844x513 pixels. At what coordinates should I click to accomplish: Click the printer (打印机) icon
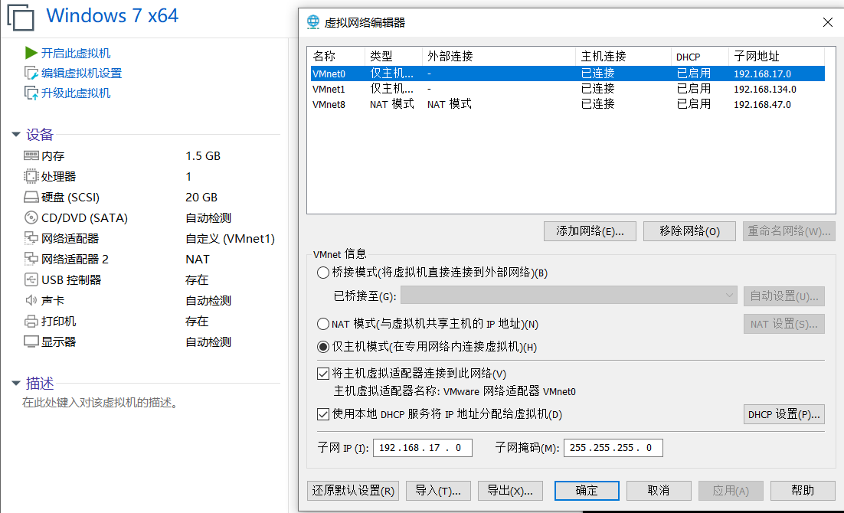31,322
